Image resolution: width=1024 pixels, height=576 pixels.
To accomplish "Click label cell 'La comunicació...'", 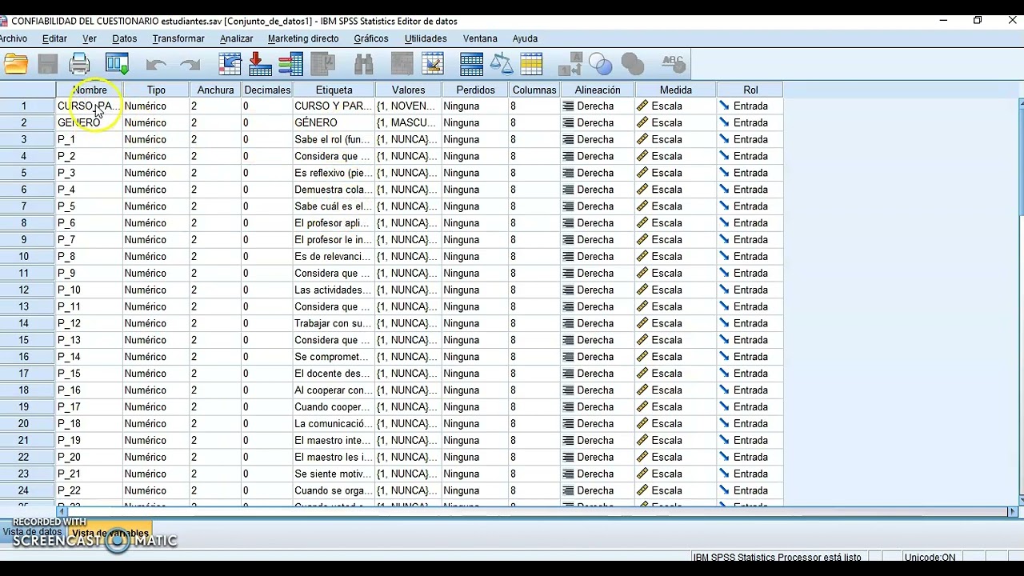I will pos(334,423).
